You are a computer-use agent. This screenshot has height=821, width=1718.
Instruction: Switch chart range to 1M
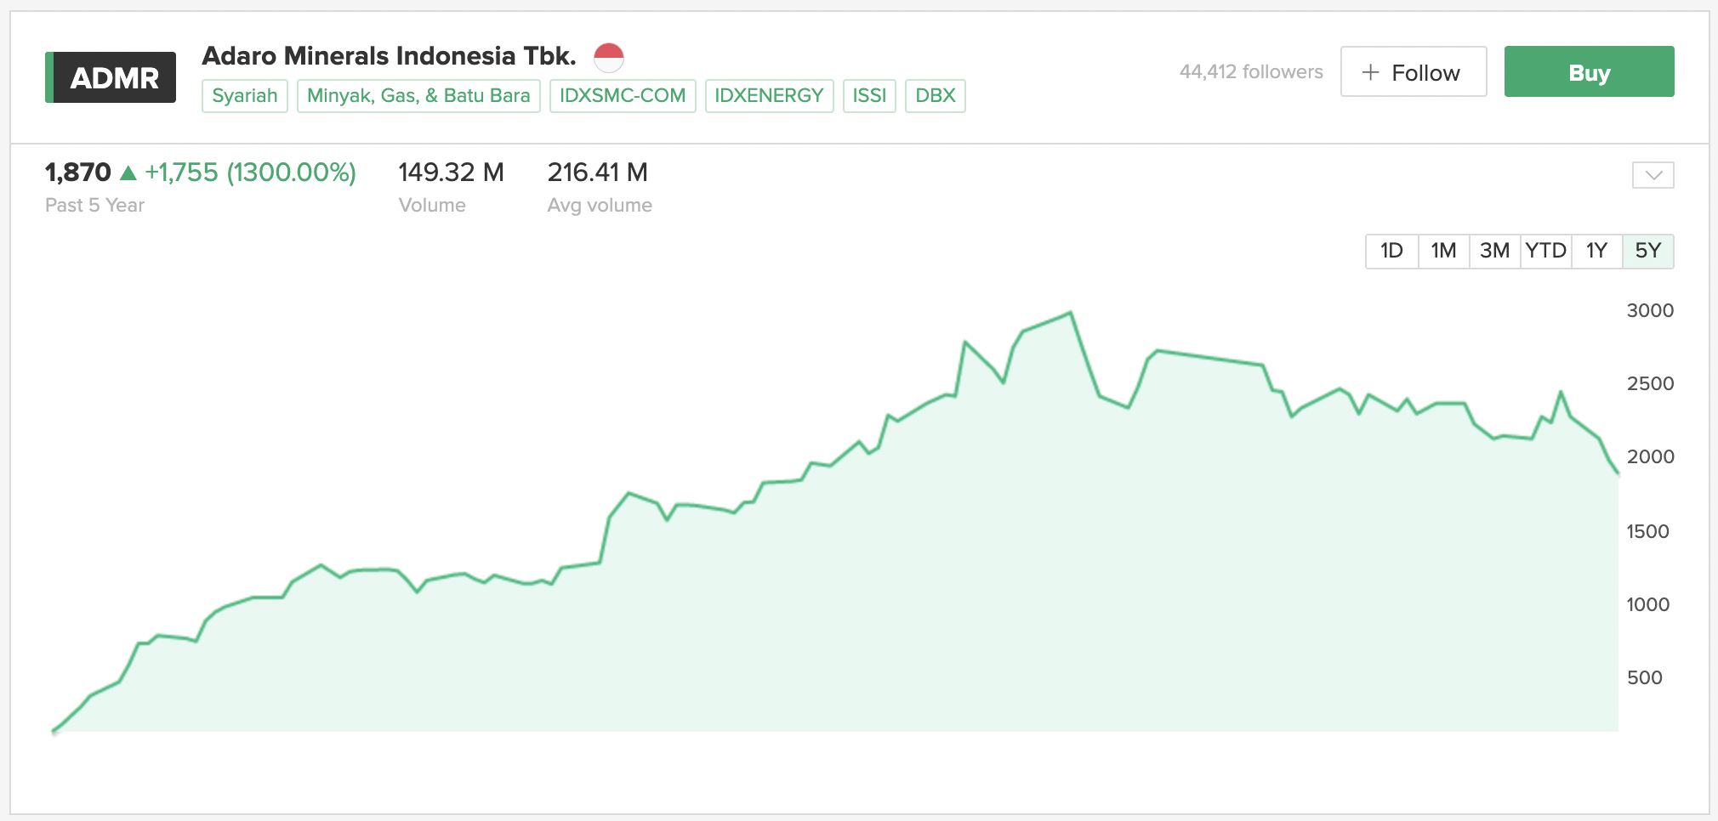[1444, 251]
